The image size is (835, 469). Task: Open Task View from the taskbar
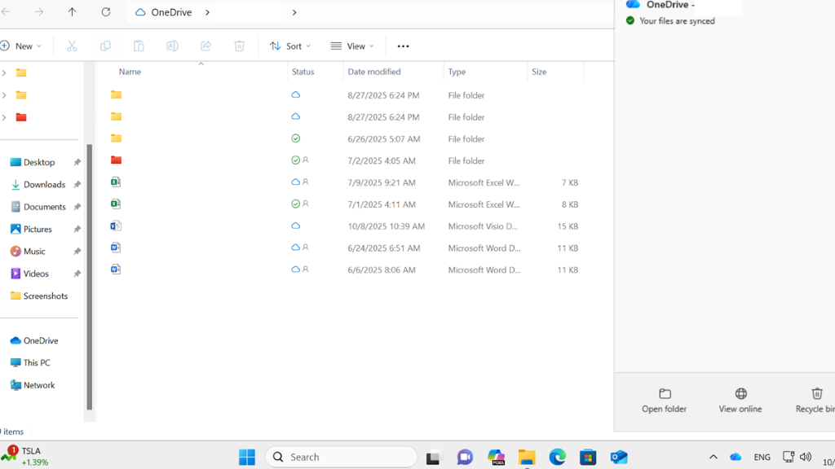click(x=433, y=457)
